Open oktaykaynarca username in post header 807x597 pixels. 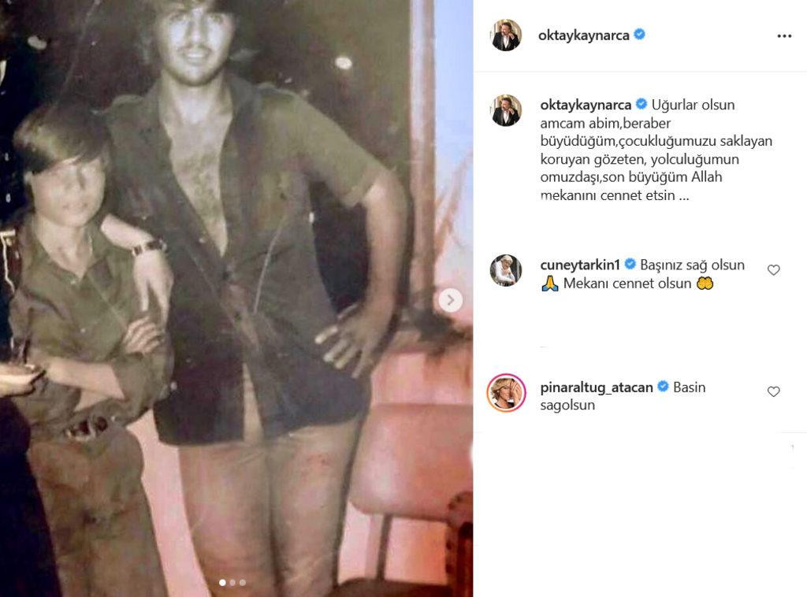coord(584,35)
